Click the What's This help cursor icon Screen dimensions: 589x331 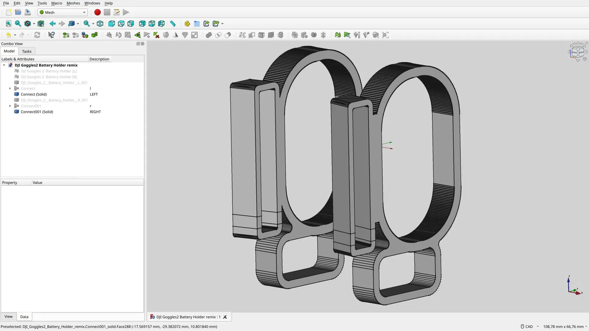click(52, 35)
